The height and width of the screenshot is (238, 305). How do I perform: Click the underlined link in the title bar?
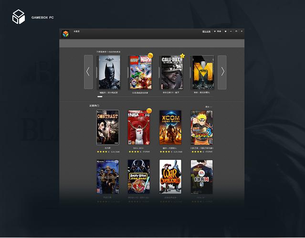pyautogui.click(x=206, y=31)
